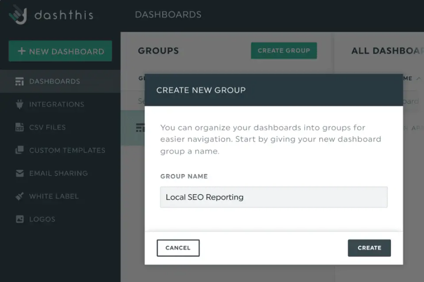
Task: Select the White Label brush icon
Action: point(19,196)
